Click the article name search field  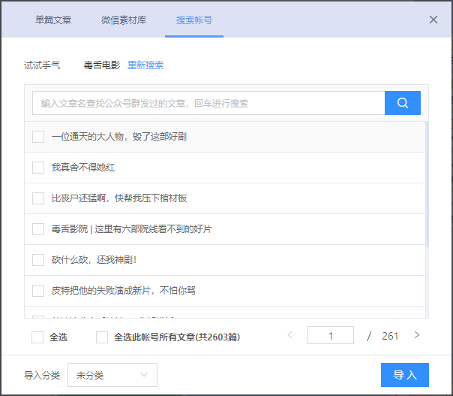point(208,103)
